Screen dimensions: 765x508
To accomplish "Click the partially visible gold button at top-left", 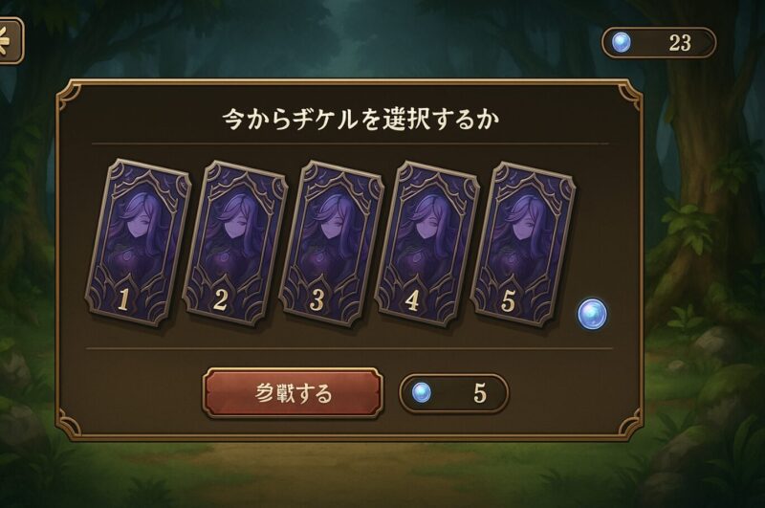I will pyautogui.click(x=11, y=40).
